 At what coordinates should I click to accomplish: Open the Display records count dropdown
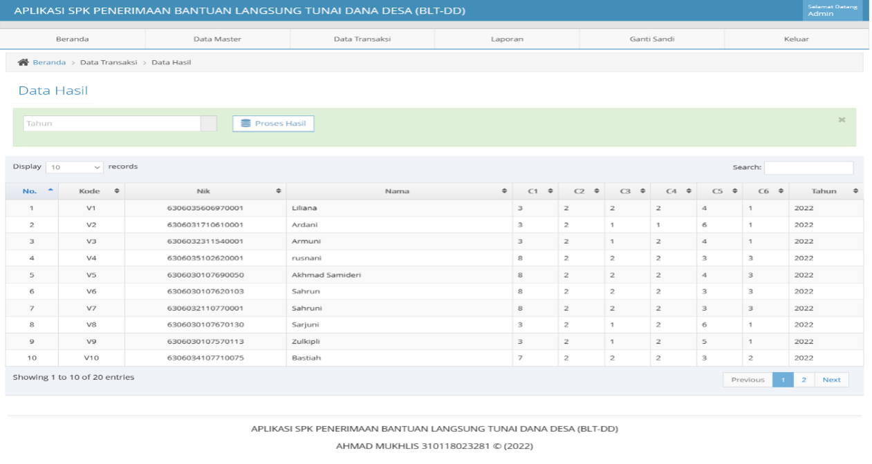pos(75,167)
